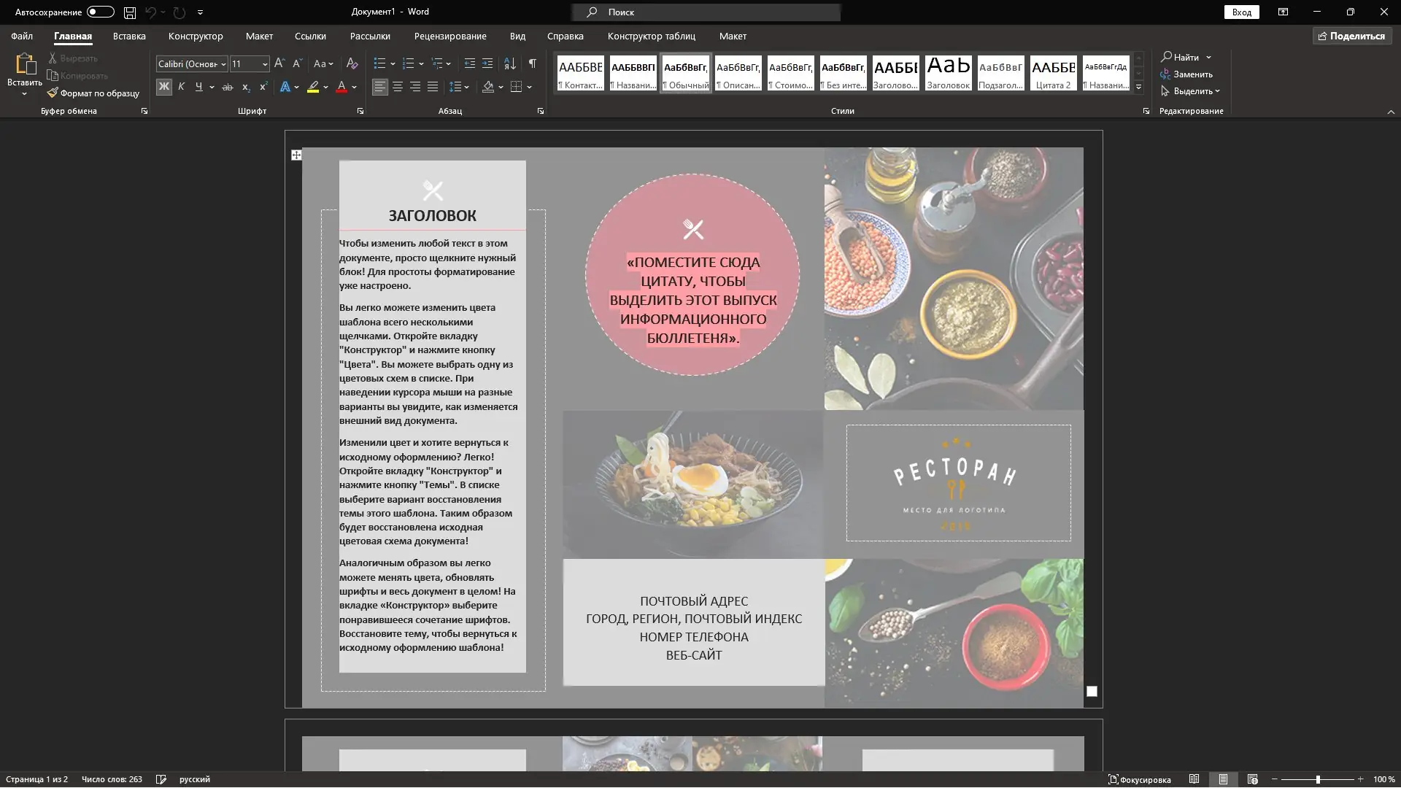Center-align the paragraph text
Viewport: 1401px width, 788px height.
(398, 87)
